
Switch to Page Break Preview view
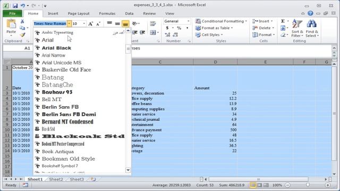pos(266,185)
